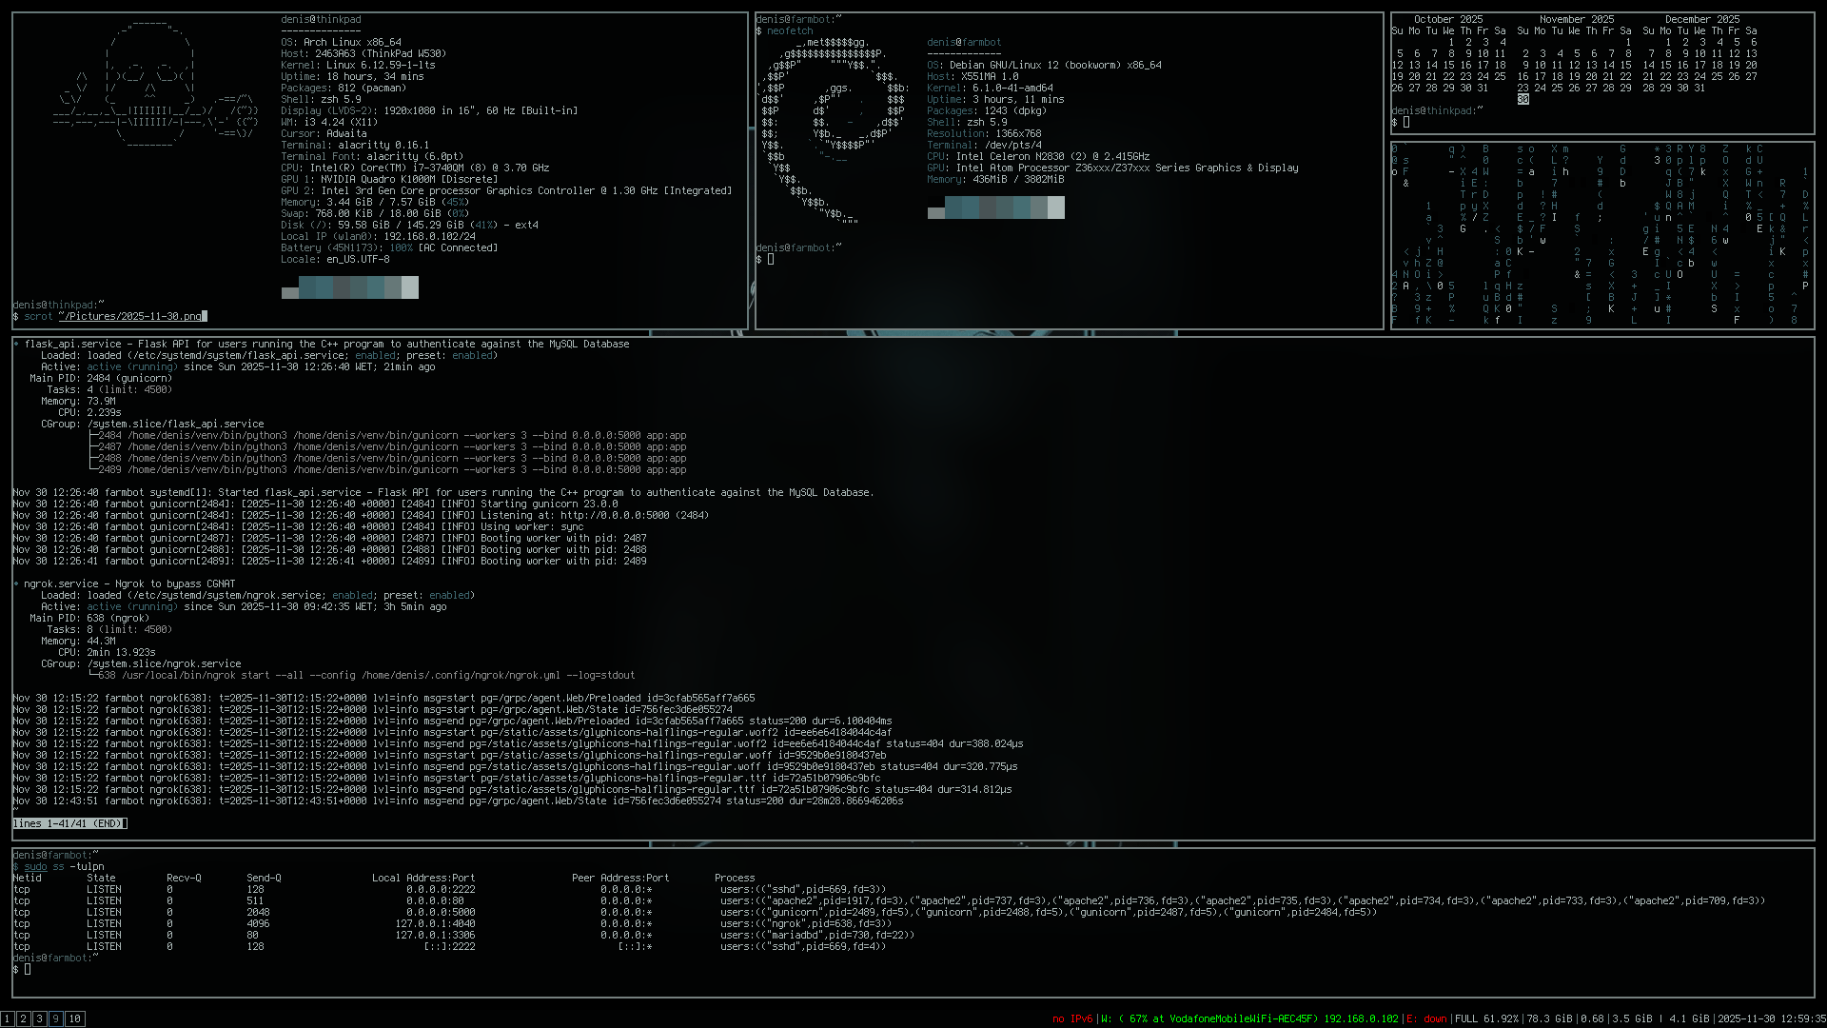Click the Debian neofetch color palette blocks
Image resolution: width=1827 pixels, height=1028 pixels.
(995, 208)
